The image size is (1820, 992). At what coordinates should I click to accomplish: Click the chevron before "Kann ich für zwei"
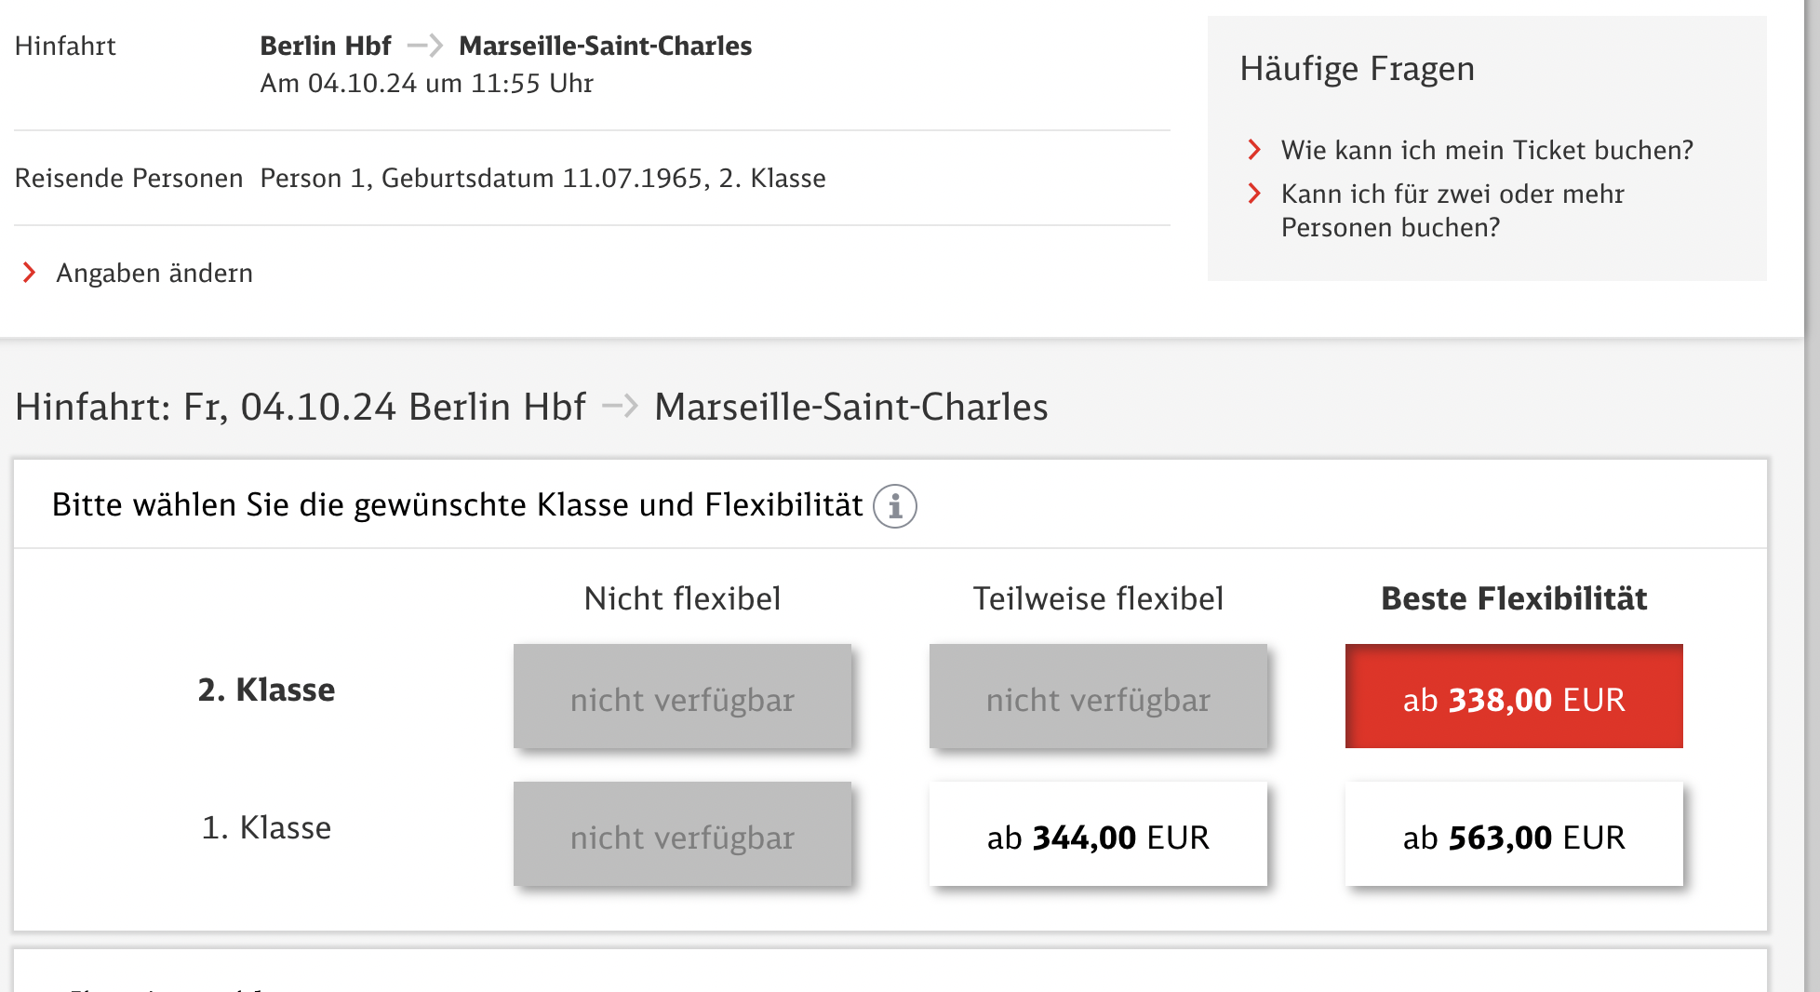1254,194
